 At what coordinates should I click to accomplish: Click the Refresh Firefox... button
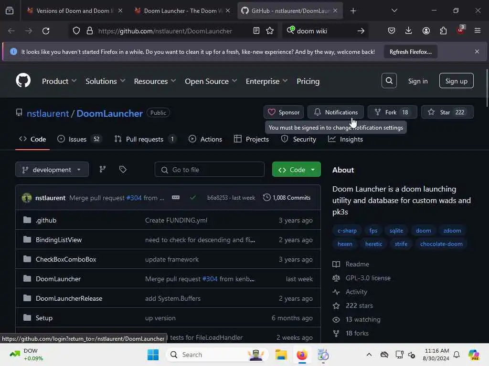click(x=410, y=52)
